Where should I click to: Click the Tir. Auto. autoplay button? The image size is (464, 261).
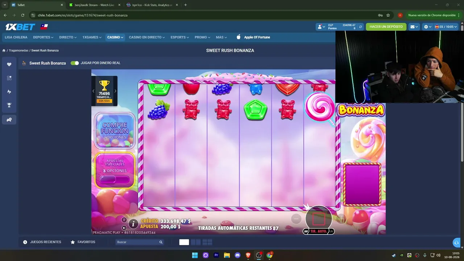[x=318, y=231]
